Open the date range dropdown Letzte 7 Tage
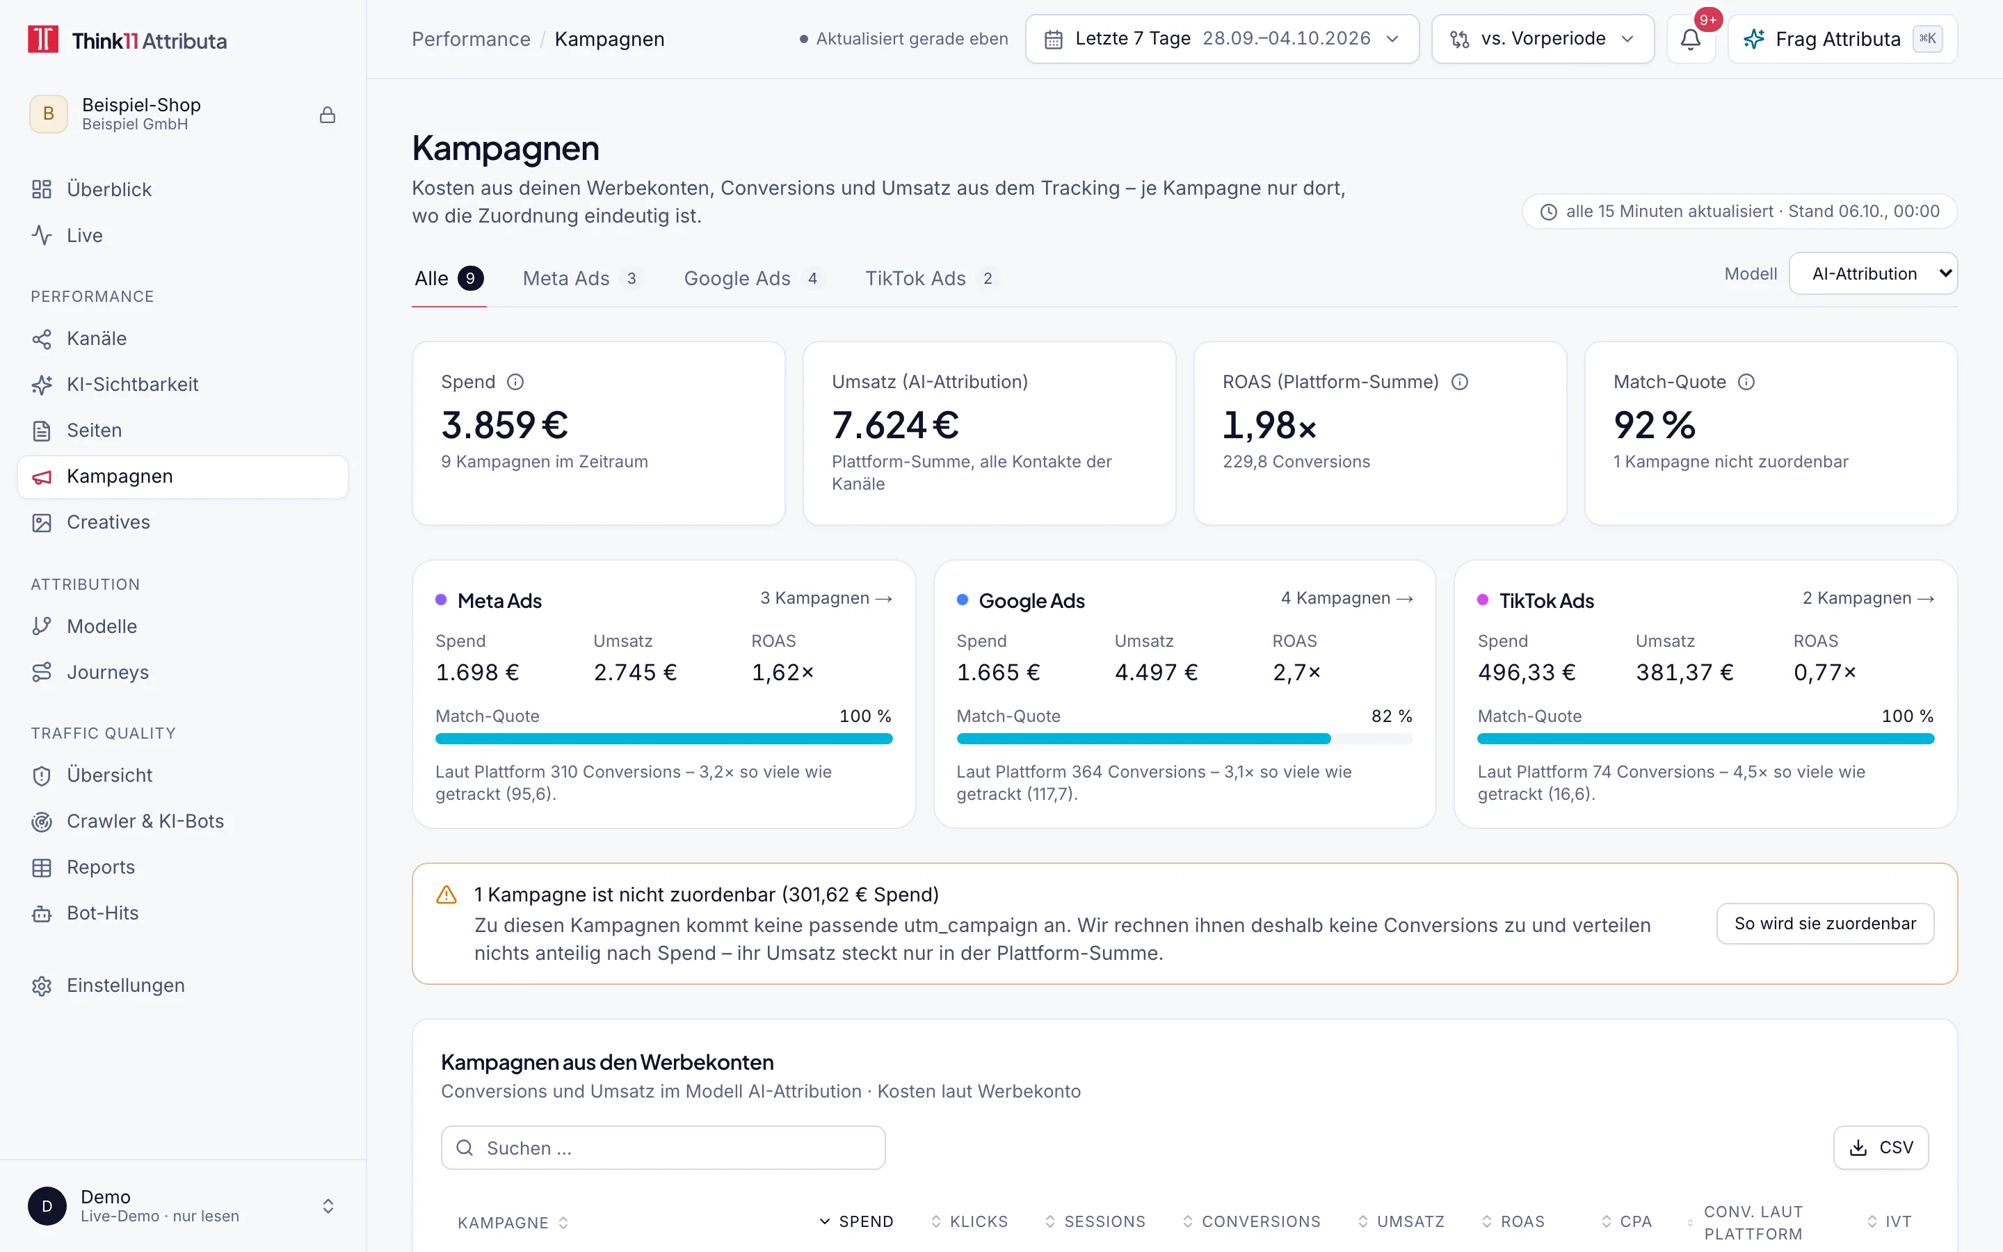This screenshot has height=1252, width=2003. pyautogui.click(x=1222, y=39)
